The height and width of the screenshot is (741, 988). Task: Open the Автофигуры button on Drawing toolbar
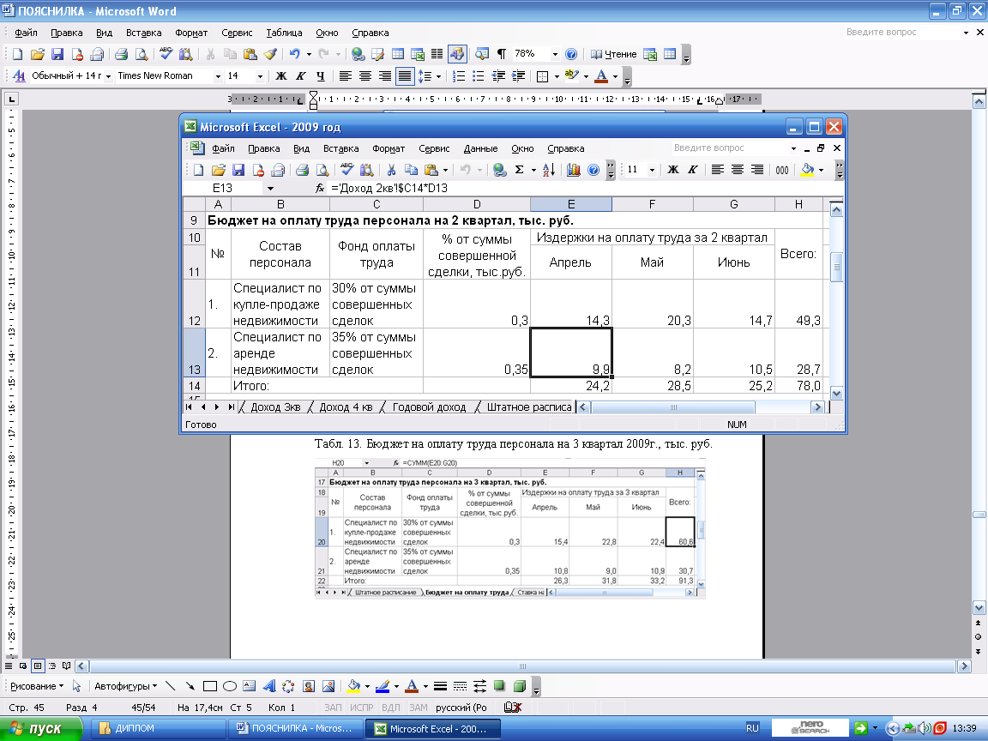(127, 686)
